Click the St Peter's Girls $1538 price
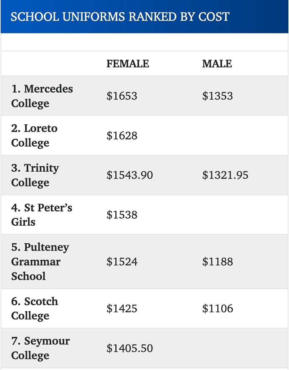The image size is (289, 370). point(122,215)
